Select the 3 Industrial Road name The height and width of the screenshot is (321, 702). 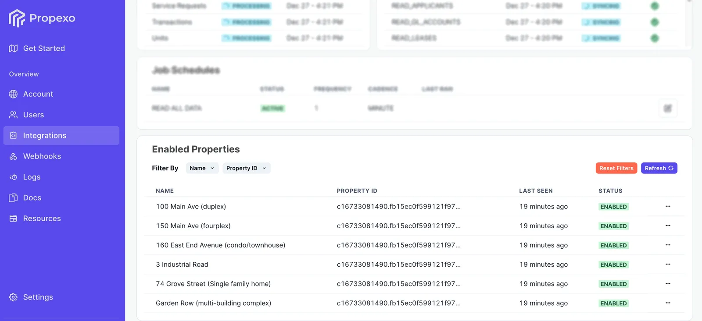pyautogui.click(x=182, y=265)
